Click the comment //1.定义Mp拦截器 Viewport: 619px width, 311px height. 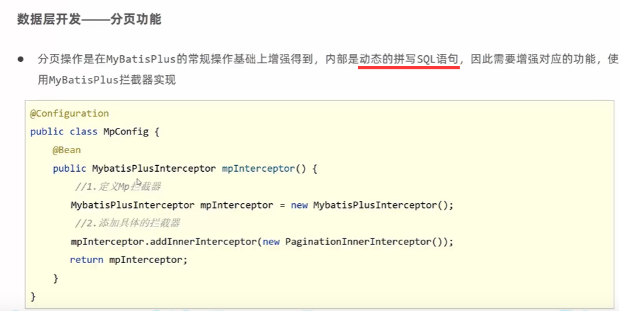[x=119, y=186]
